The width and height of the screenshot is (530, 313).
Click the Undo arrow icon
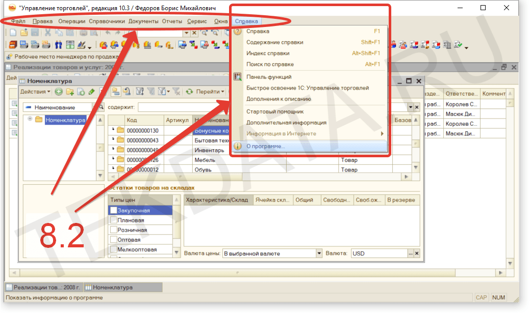point(108,33)
